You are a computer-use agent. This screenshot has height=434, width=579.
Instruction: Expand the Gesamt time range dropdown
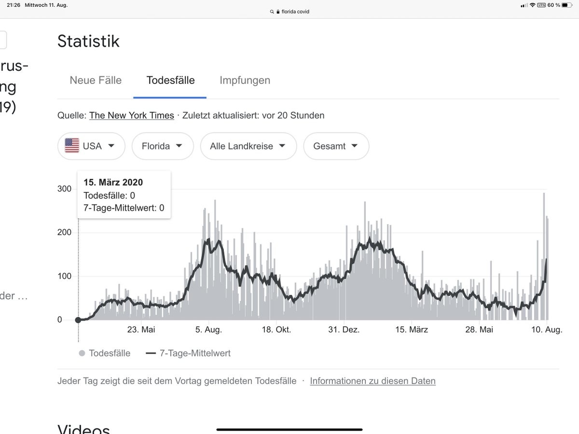(336, 146)
